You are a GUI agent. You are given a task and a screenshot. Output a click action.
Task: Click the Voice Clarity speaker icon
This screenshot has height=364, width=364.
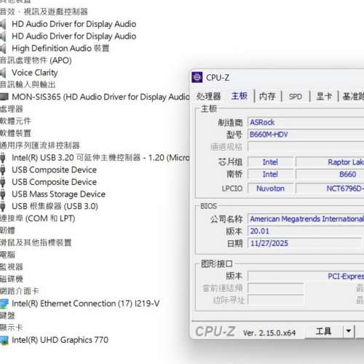coord(3,73)
